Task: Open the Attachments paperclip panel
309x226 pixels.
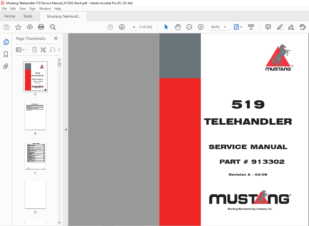Action: click(6, 66)
